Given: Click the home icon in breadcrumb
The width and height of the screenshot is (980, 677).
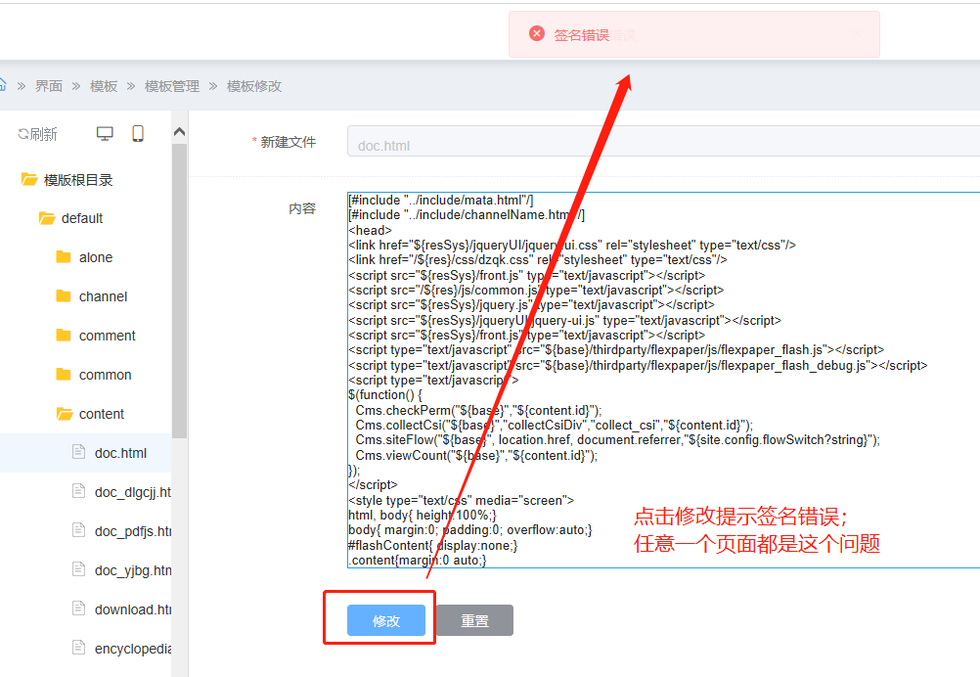Looking at the screenshot, I should click(x=2, y=85).
